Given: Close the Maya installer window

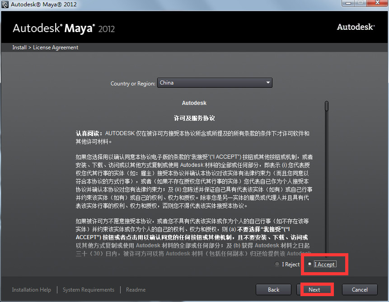Looking at the screenshot, I should [377, 3].
